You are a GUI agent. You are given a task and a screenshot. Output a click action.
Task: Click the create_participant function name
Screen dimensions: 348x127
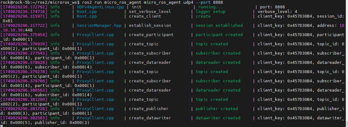(151, 35)
